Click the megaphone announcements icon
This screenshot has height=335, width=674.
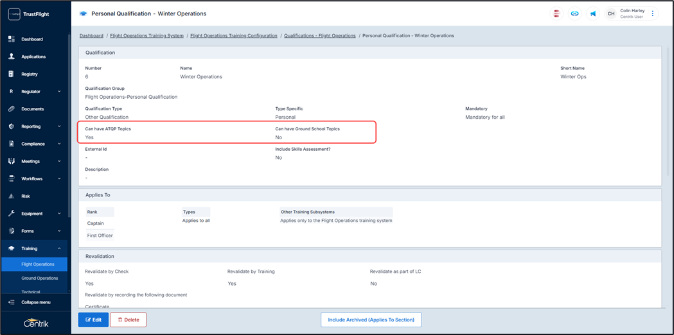pos(592,13)
